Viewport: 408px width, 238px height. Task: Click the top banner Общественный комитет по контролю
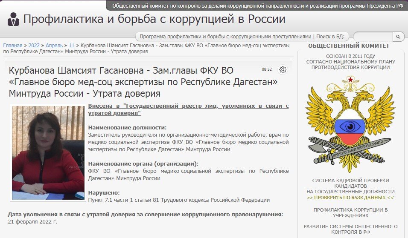pos(258,6)
